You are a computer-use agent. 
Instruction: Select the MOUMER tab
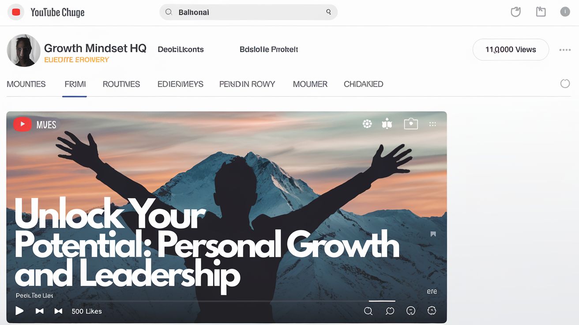pos(310,84)
